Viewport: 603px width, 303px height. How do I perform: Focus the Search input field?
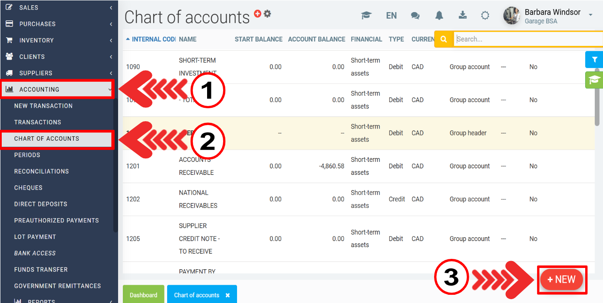click(527, 39)
